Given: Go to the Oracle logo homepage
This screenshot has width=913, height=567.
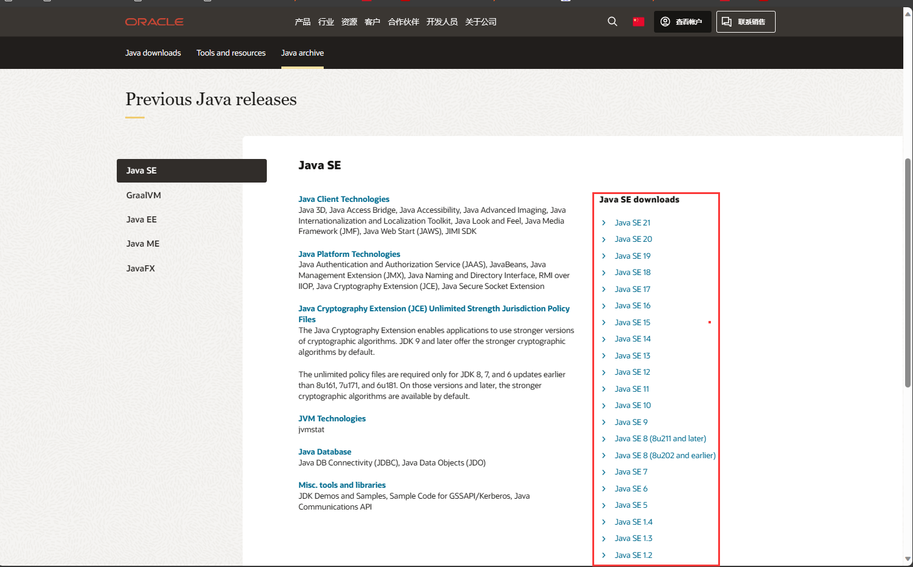Looking at the screenshot, I should coord(154,22).
